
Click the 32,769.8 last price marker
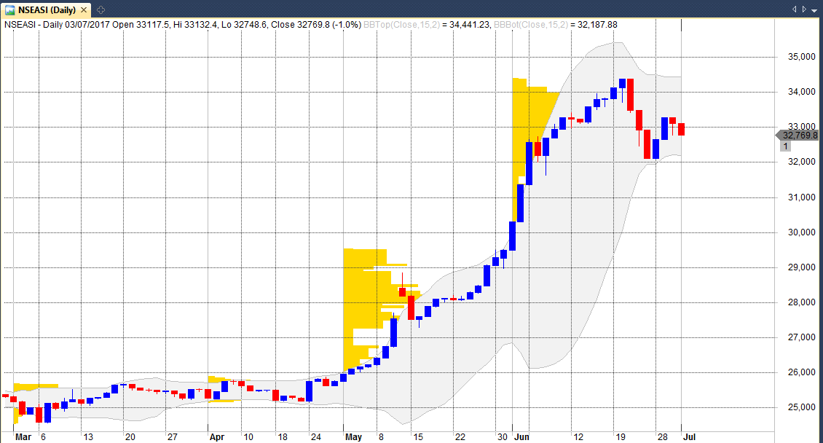(x=800, y=135)
